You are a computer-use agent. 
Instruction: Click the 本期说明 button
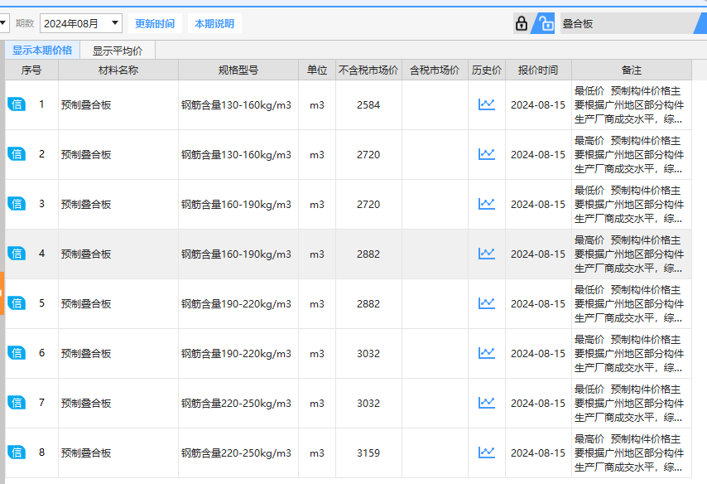coord(214,23)
